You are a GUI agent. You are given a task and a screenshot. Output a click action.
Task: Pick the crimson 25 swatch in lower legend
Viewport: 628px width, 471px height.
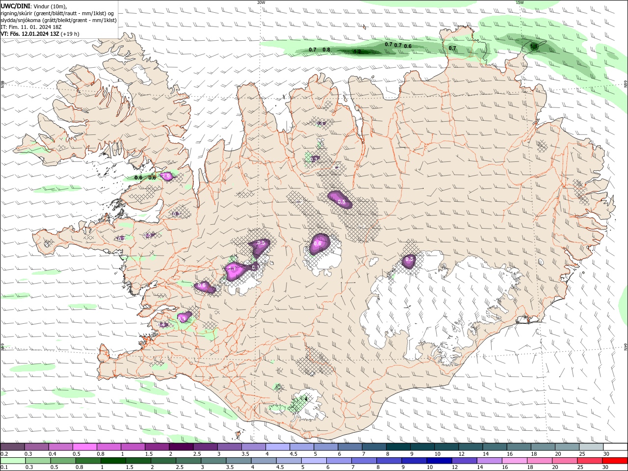(590, 461)
